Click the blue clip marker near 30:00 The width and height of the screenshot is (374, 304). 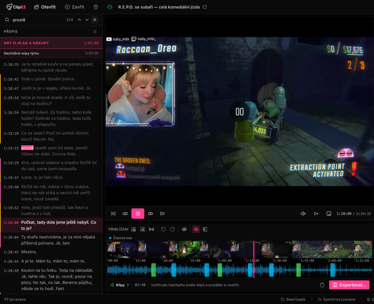[173, 270]
